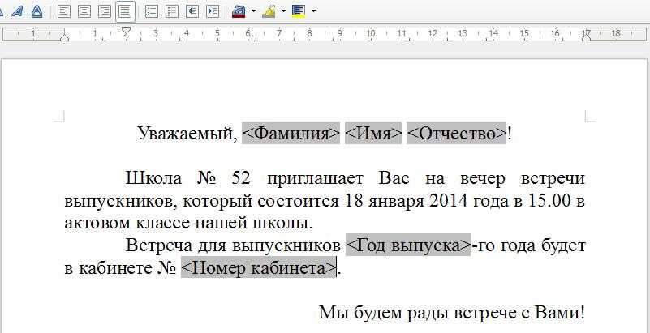Viewport: 650px width, 333px height.
Task: Open the background color dropdown arrow
Action: tap(313, 11)
